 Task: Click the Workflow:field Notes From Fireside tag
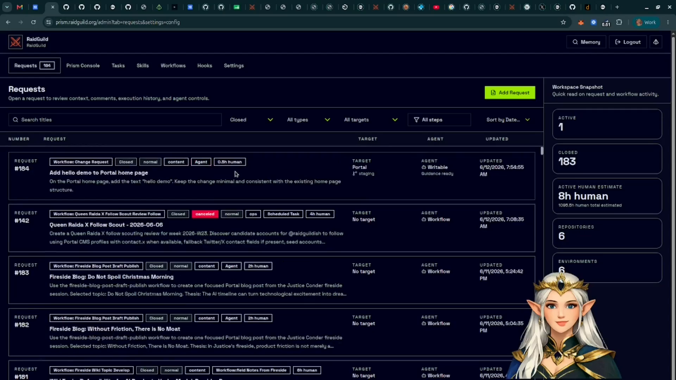click(x=251, y=370)
